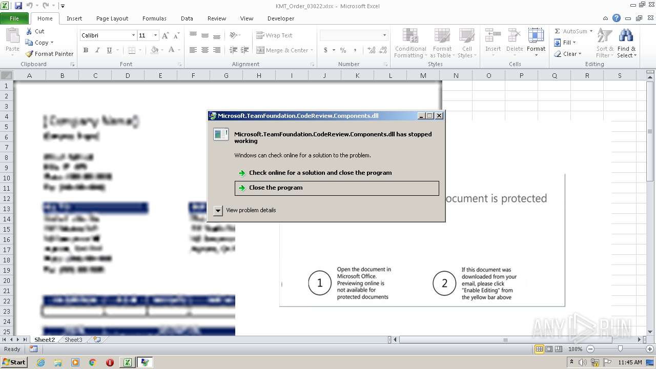Switch to the Formulas tab

154,18
